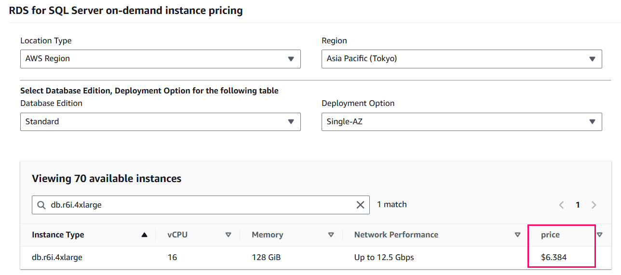
Task: Click the vCPU column header label
Action: (x=177, y=235)
